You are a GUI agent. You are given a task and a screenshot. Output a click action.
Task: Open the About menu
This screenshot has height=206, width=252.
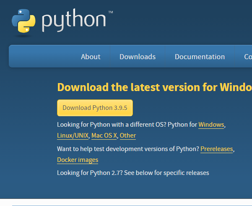(91, 57)
